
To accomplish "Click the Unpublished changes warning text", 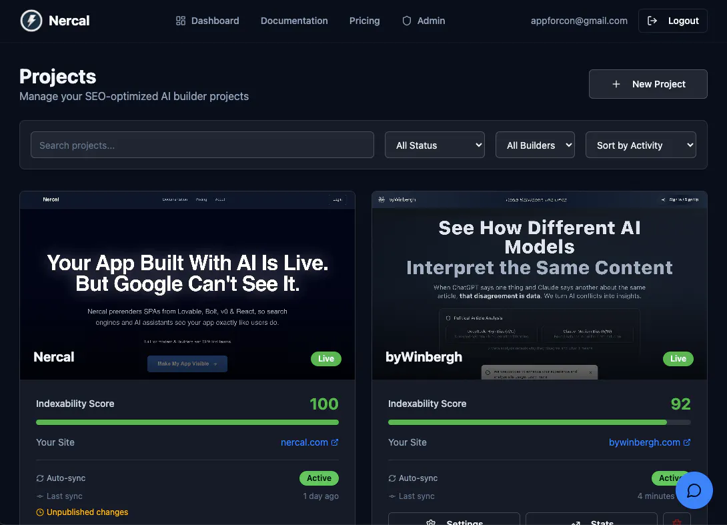I will click(x=87, y=512).
